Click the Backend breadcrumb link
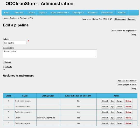 [x=14, y=18]
